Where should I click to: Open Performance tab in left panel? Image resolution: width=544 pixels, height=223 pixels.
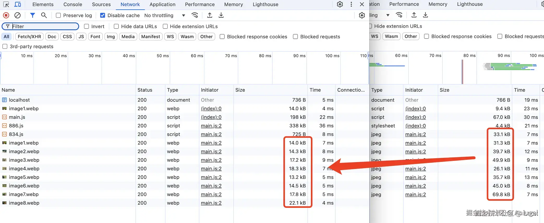200,4
